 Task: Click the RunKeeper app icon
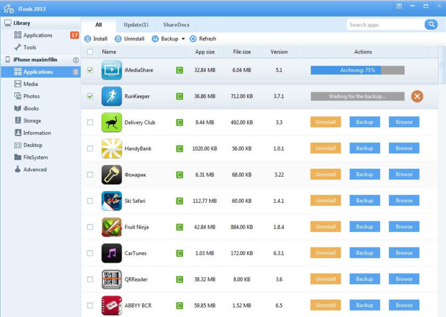(x=112, y=96)
